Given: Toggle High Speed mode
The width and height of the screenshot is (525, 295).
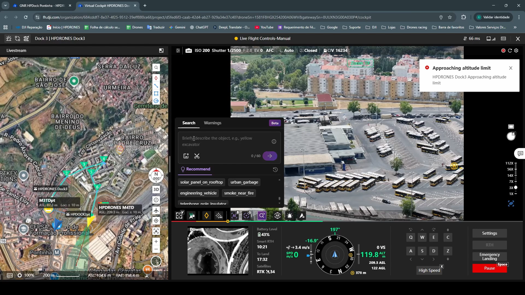Looking at the screenshot, I should tap(429, 271).
